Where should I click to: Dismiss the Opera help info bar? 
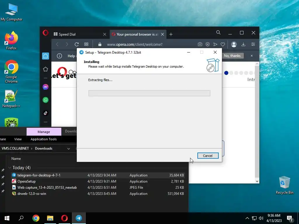(252, 56)
